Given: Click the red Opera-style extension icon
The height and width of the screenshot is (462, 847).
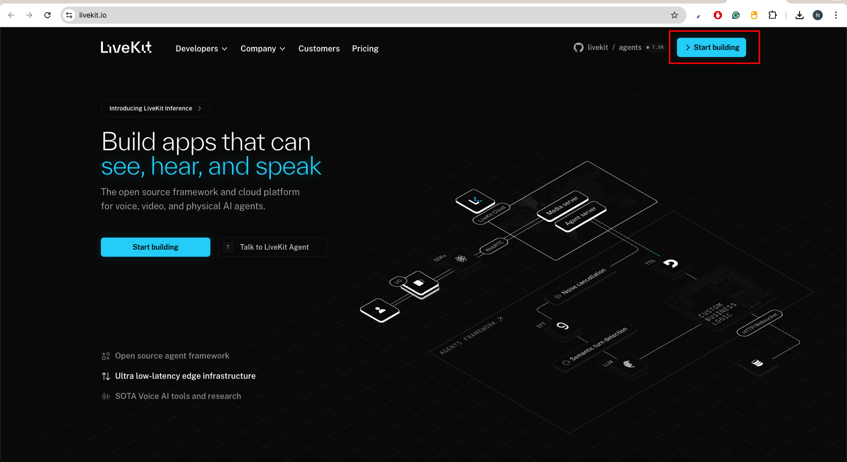Looking at the screenshot, I should click(718, 15).
